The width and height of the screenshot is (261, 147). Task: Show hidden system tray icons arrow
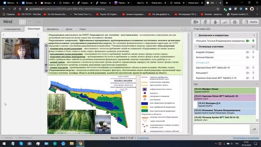(216, 143)
